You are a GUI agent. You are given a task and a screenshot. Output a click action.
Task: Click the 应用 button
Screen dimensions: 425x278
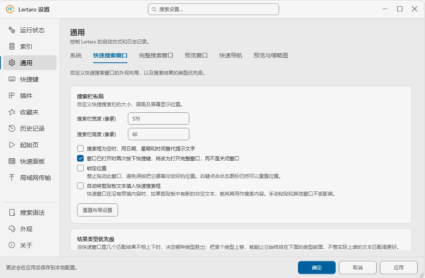coord(398,268)
